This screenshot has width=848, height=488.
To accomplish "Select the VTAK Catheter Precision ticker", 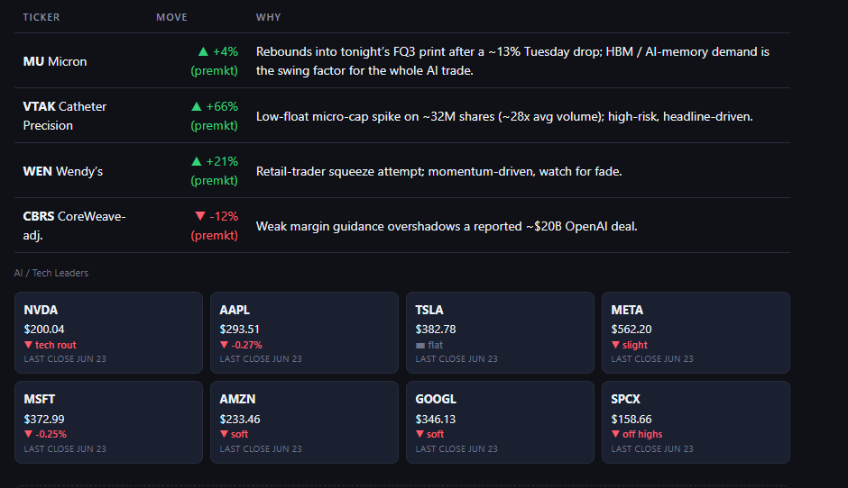I will click(x=65, y=116).
